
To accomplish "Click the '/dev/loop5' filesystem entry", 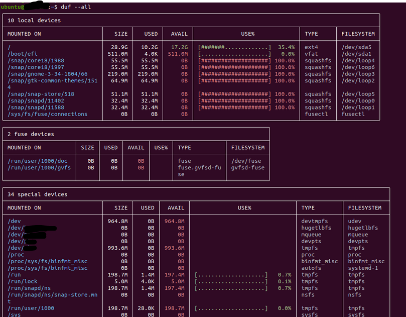I will [x=358, y=94].
